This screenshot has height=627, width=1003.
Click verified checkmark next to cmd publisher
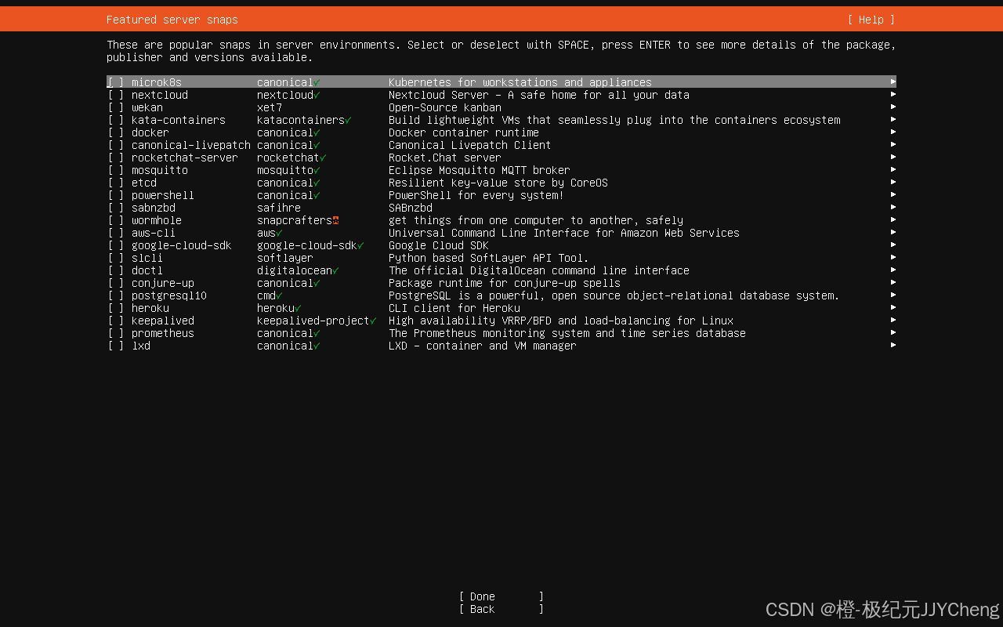pyautogui.click(x=279, y=295)
